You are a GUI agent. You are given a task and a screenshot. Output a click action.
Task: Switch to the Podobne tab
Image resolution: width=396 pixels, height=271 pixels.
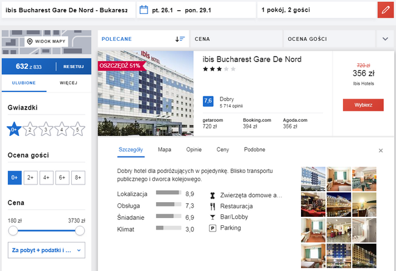coord(255,150)
